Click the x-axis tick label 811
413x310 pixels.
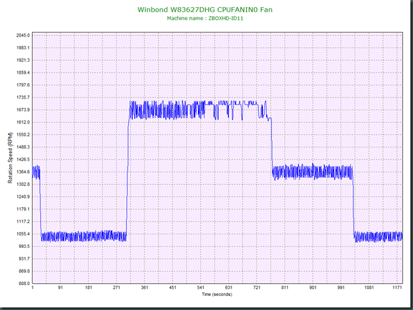point(285,288)
